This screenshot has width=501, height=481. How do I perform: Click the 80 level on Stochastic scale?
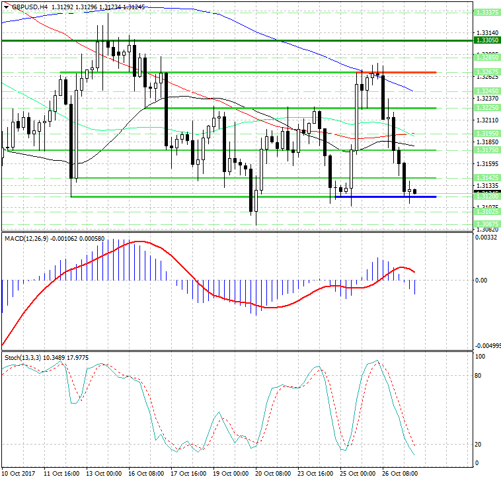click(479, 375)
